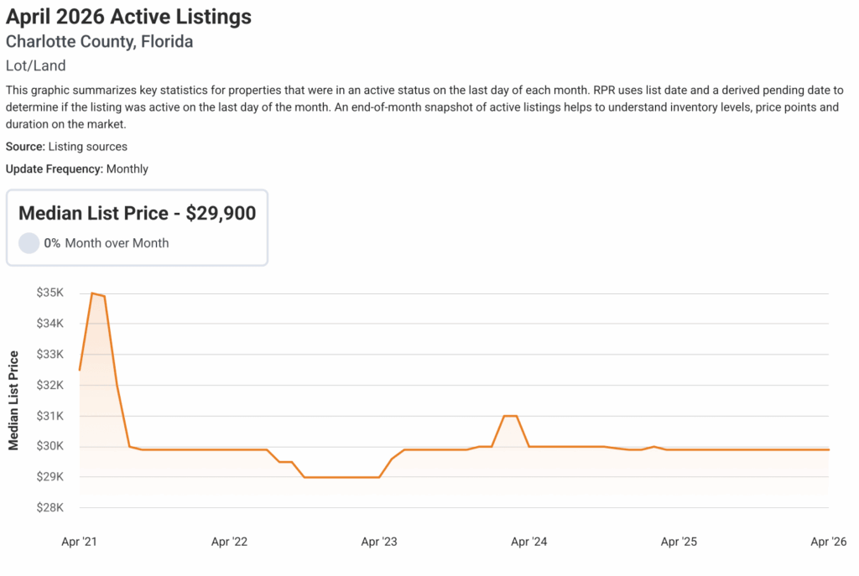Click the final Apr '26 point of the chart line
The image size is (859, 576).
[x=828, y=449]
